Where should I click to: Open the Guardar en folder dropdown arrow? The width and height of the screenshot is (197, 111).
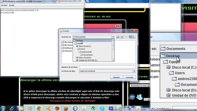click(x=113, y=37)
